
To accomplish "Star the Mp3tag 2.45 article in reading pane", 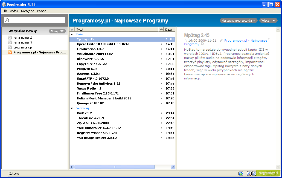I will pos(186,41).
